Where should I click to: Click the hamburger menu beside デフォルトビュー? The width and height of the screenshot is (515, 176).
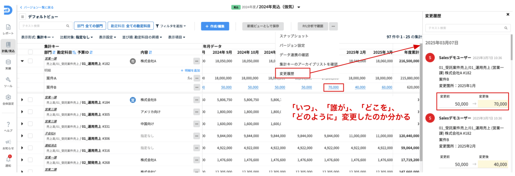pyautogui.click(x=23, y=17)
